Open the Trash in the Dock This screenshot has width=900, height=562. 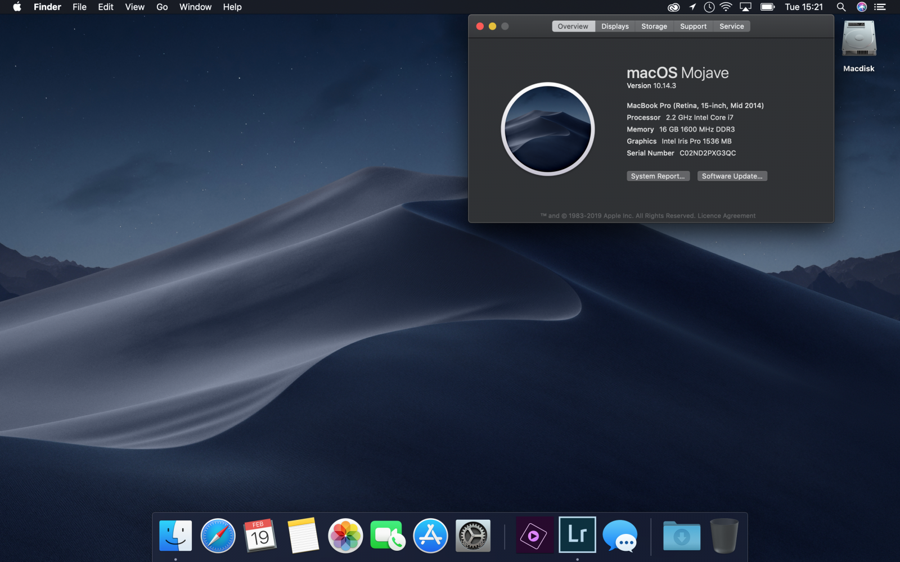pyautogui.click(x=724, y=536)
